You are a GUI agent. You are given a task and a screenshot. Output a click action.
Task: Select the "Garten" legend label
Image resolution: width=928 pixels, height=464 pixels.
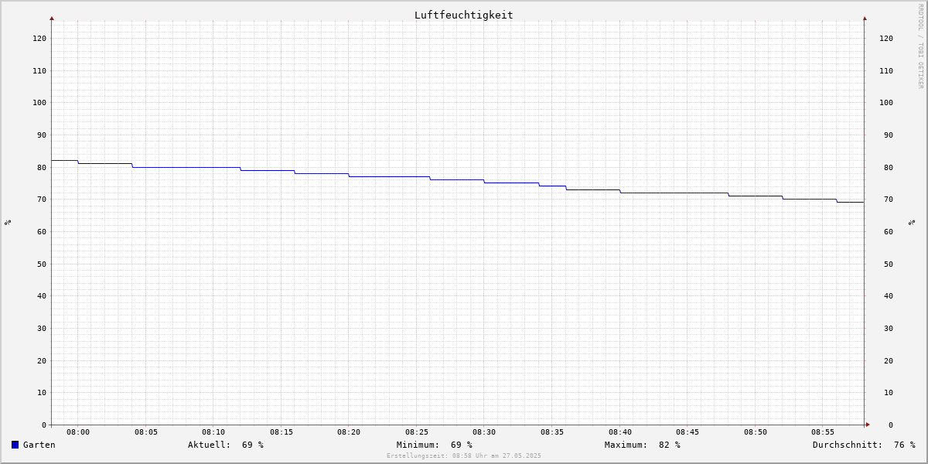click(x=39, y=445)
